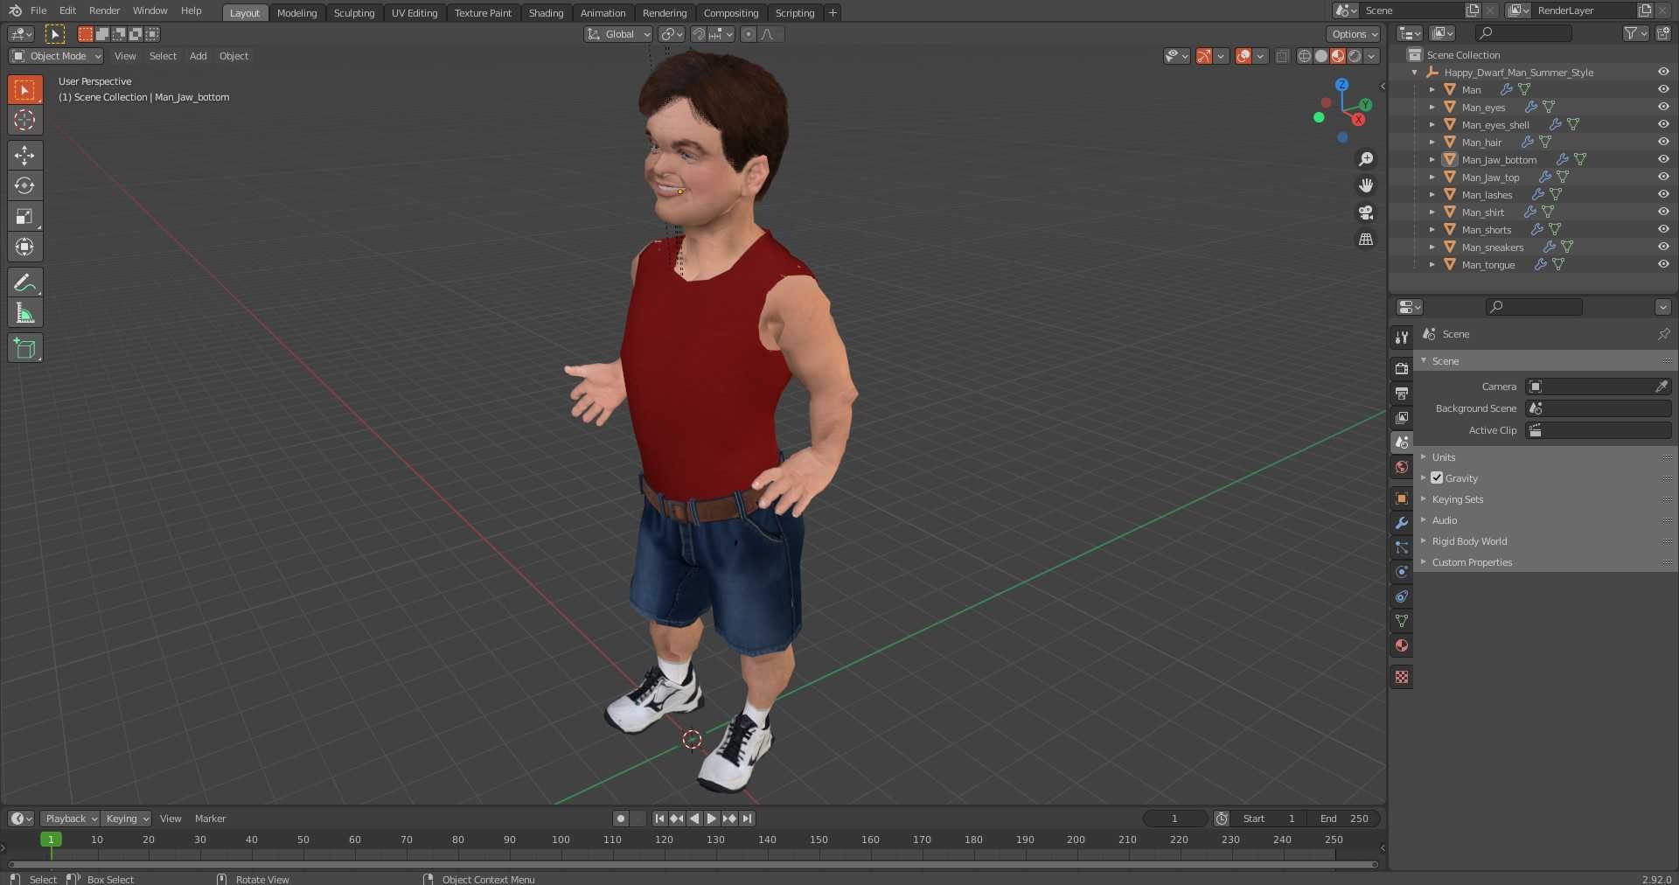Switch to the Sculpting workspace tab
Viewport: 1679px width, 885px height.
[354, 13]
